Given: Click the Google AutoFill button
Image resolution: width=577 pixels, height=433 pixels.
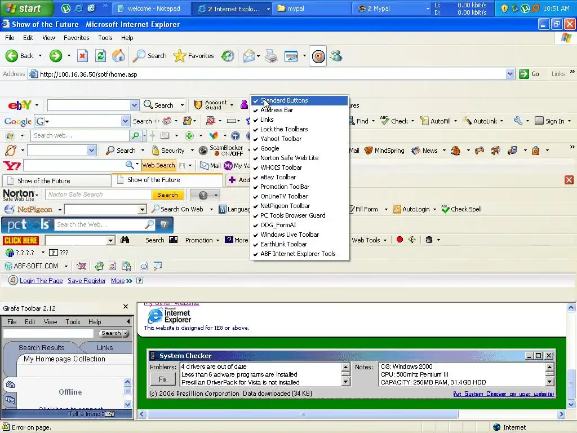Looking at the screenshot, I should pyautogui.click(x=436, y=121).
